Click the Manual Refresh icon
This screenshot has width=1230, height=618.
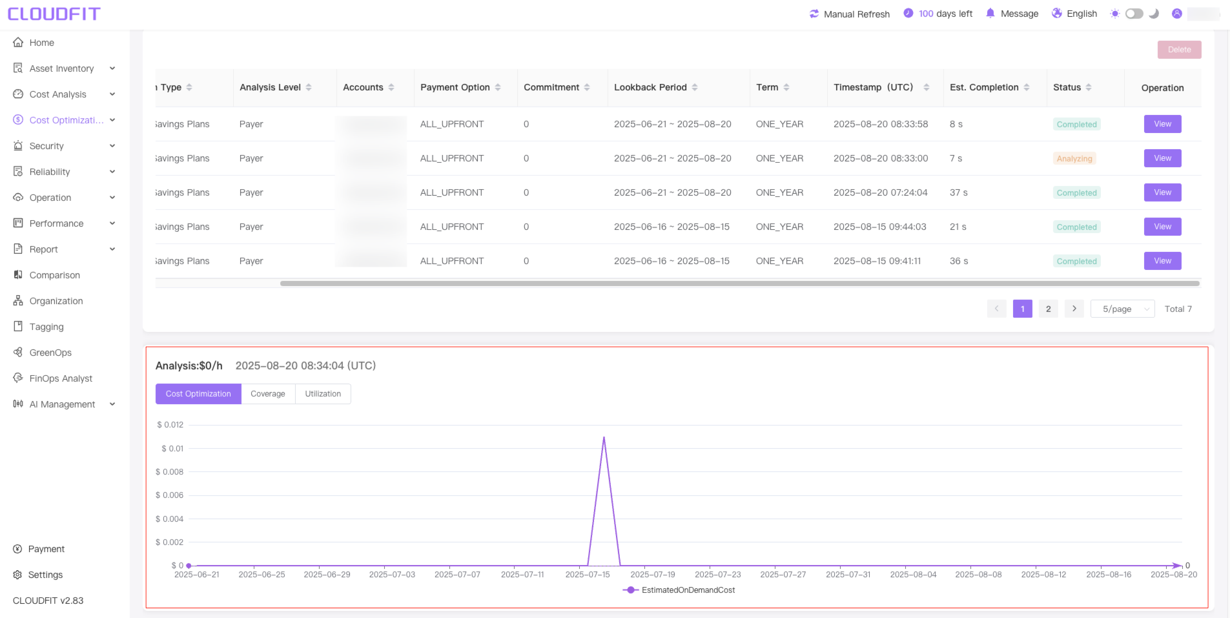point(814,14)
